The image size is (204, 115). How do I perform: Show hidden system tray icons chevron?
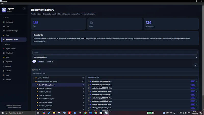pyautogui.click(x=178, y=113)
